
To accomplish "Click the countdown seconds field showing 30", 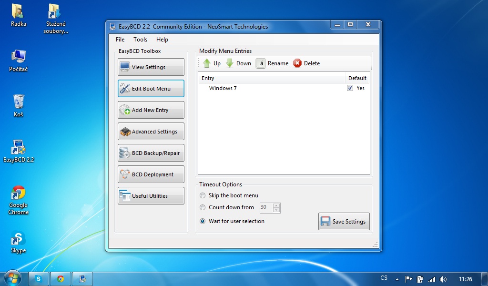I will click(266, 207).
